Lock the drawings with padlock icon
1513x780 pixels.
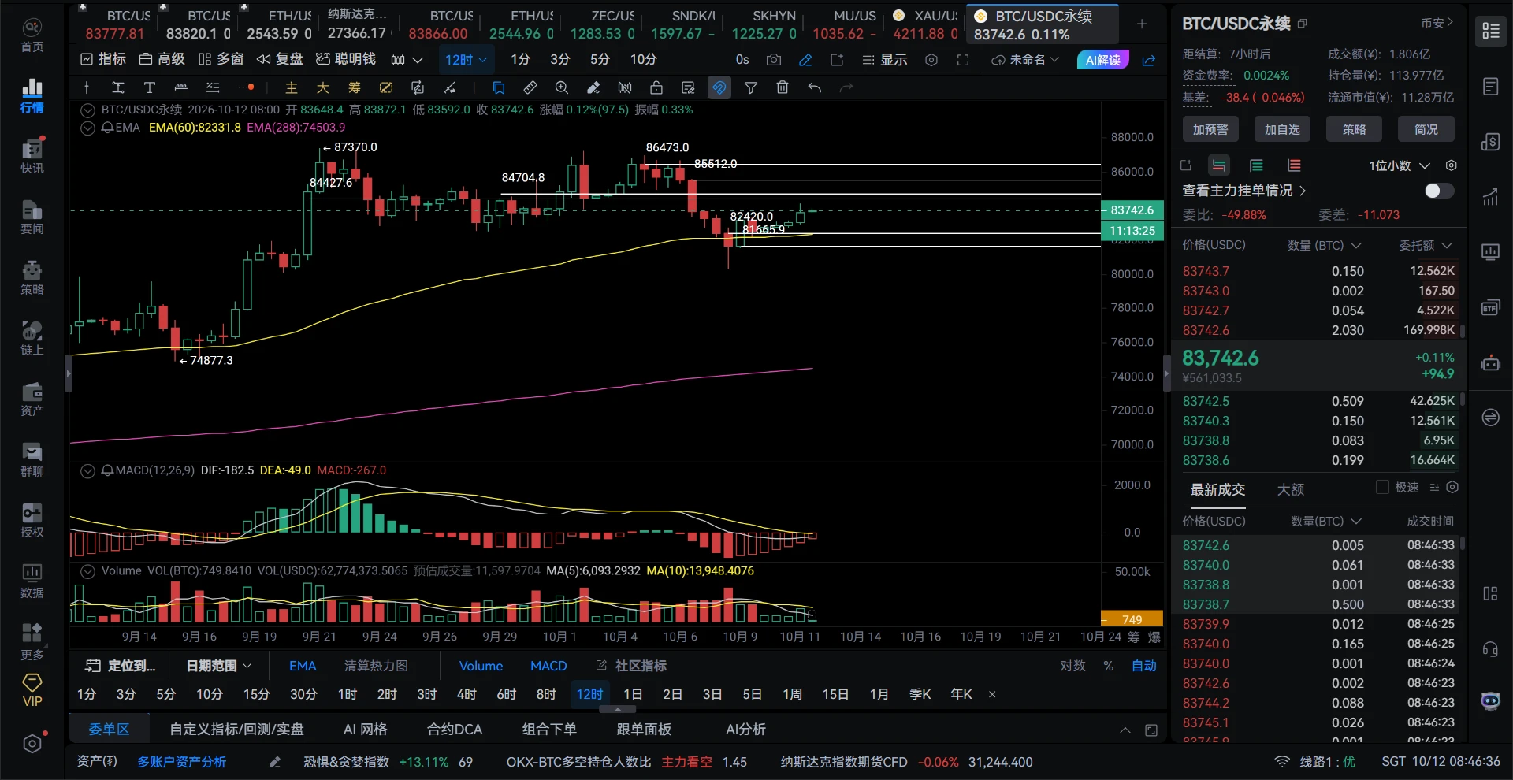(656, 87)
